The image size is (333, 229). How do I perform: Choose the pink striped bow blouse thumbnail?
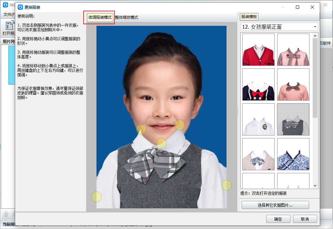point(293,50)
